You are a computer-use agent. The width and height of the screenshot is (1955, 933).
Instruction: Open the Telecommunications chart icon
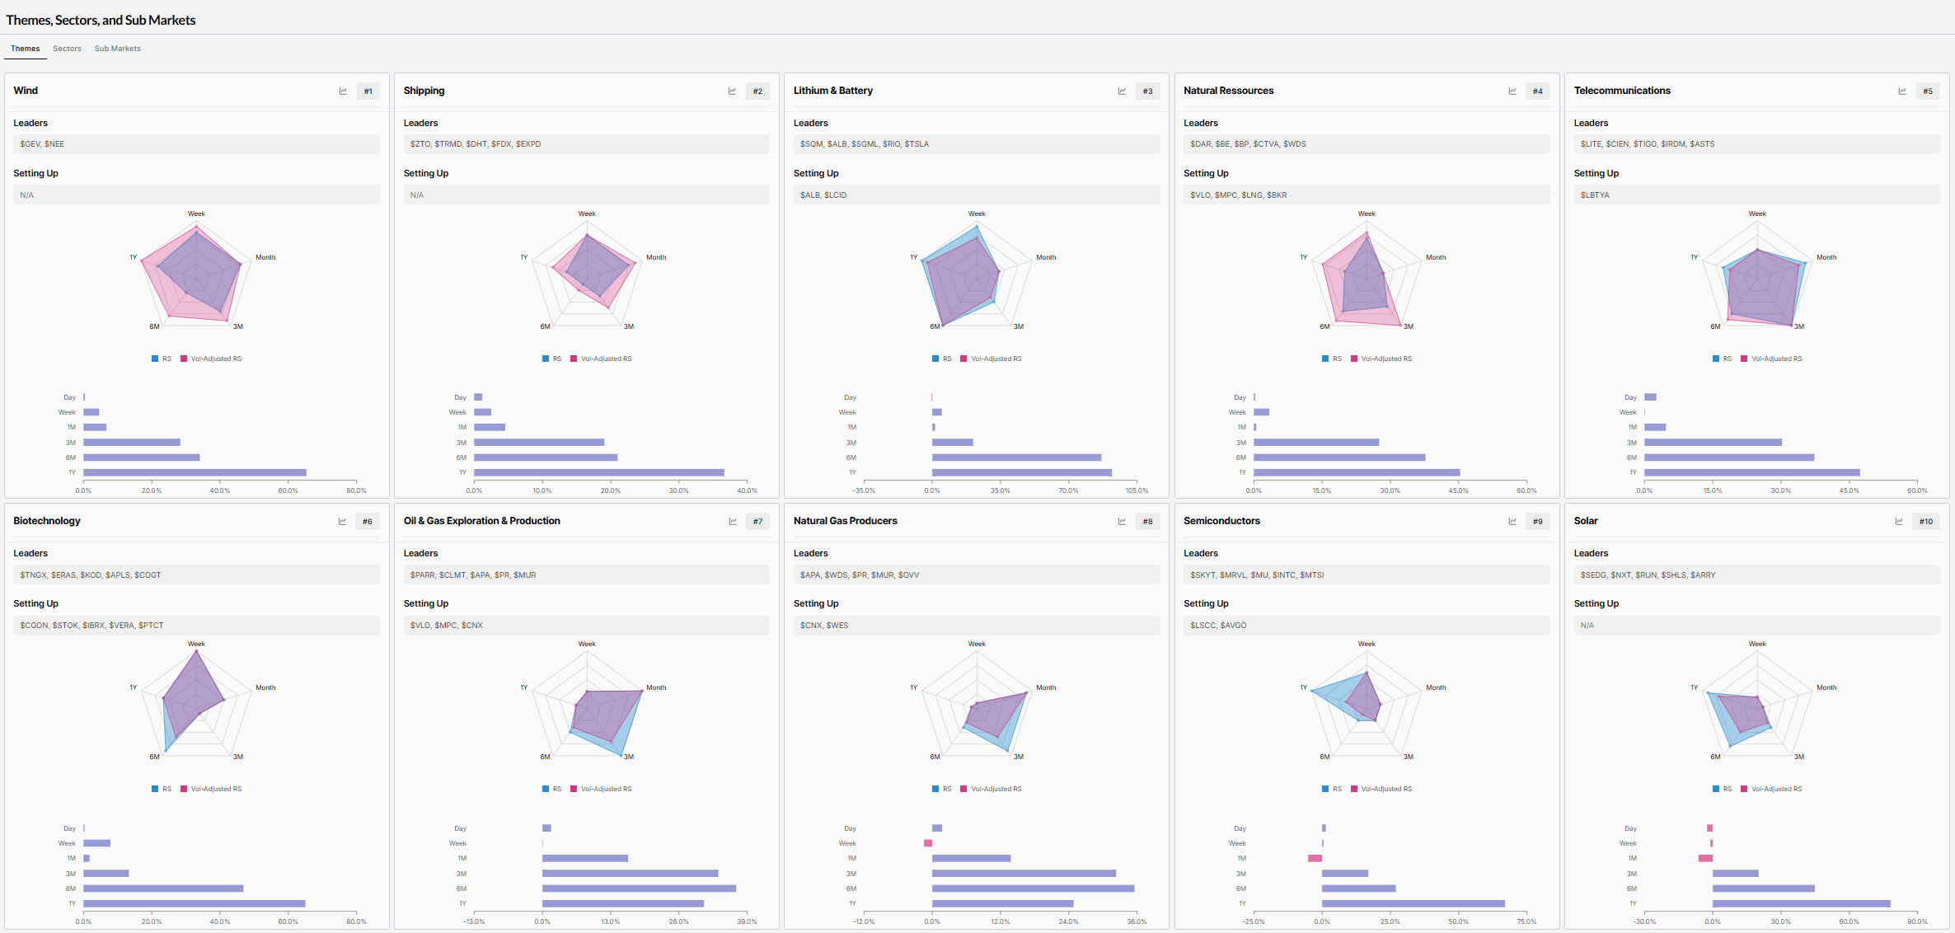(1902, 91)
